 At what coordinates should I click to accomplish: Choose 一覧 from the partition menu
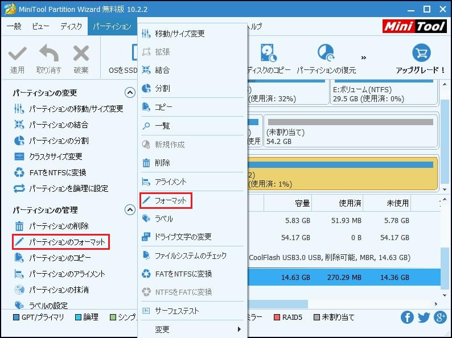(192, 126)
